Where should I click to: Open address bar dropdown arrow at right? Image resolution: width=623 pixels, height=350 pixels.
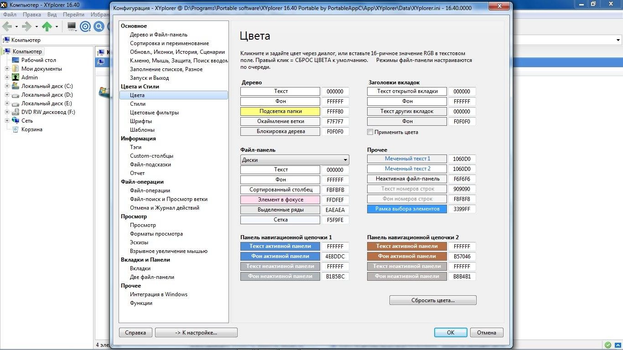[x=618, y=40]
